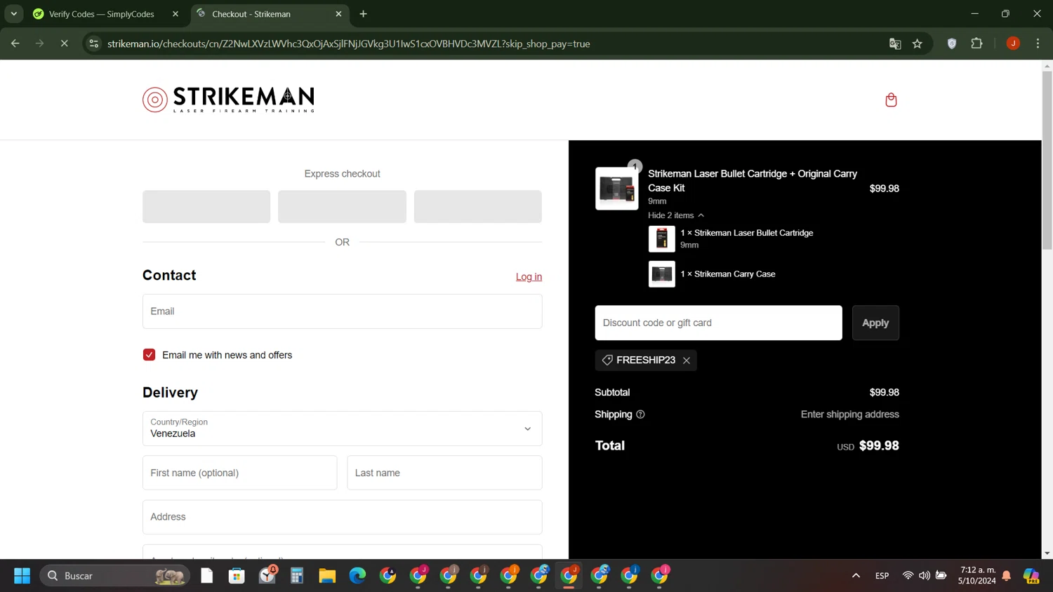Viewport: 1053px width, 592px height.
Task: Open the volume speaker tray icon
Action: 925,576
